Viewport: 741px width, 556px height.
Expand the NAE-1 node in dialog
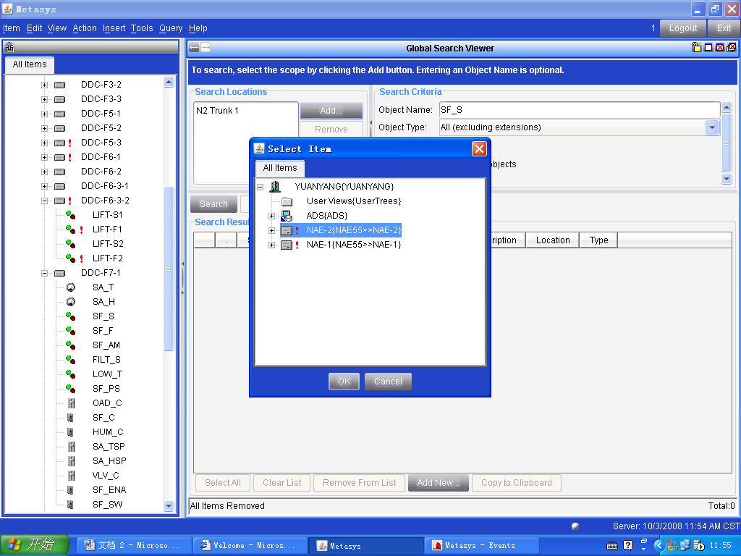pyautogui.click(x=272, y=245)
